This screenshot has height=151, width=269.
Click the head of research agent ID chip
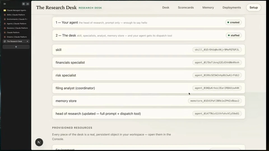click(217, 114)
